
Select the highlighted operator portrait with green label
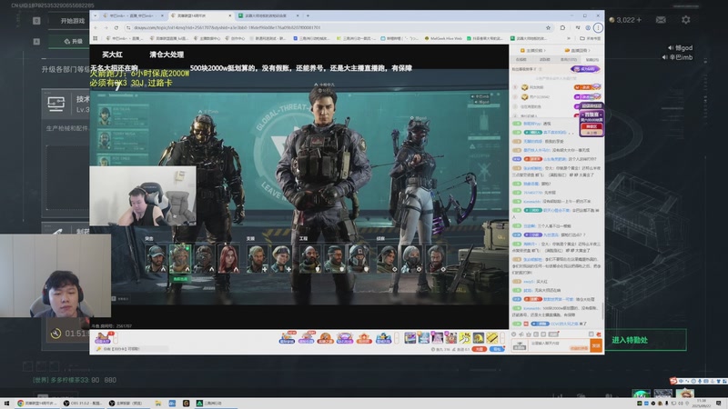point(180,259)
